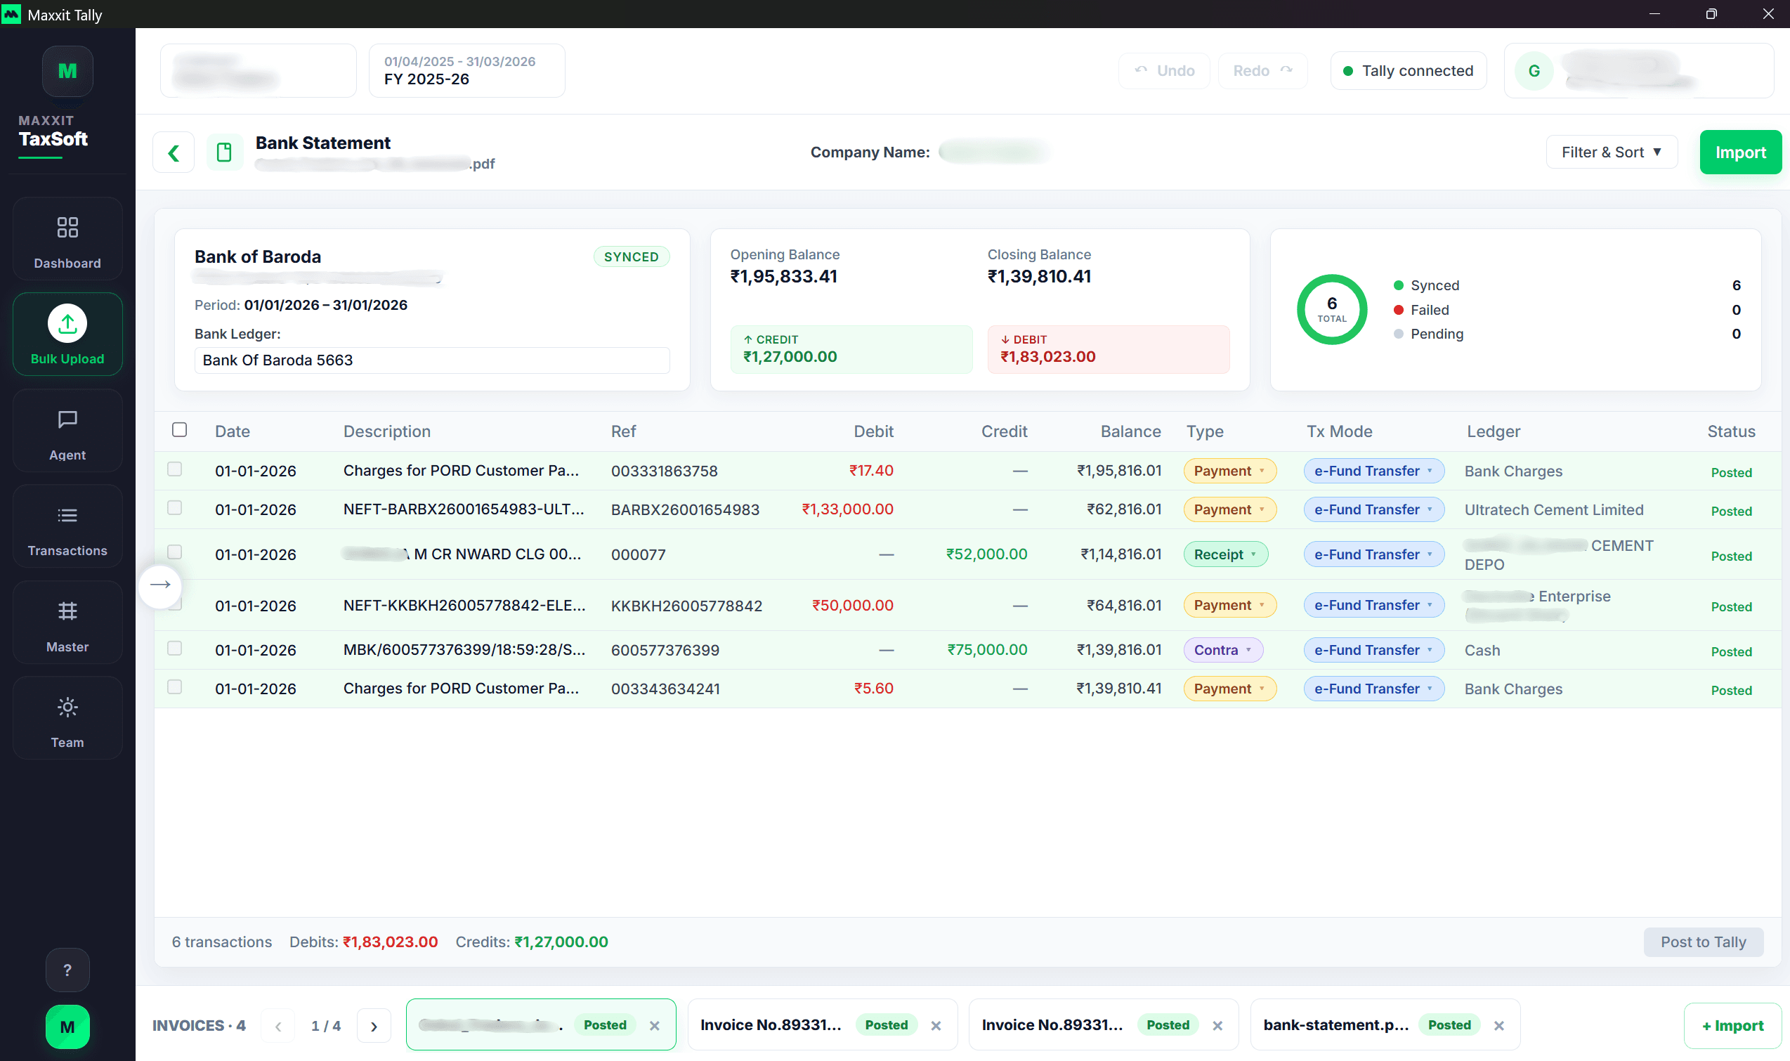Click the Tally connected status

point(1409,71)
